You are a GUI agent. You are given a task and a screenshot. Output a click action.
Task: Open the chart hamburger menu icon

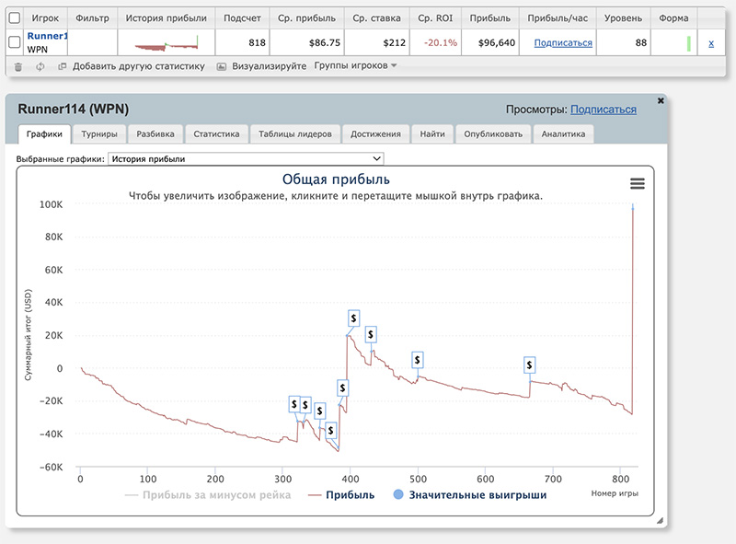638,184
